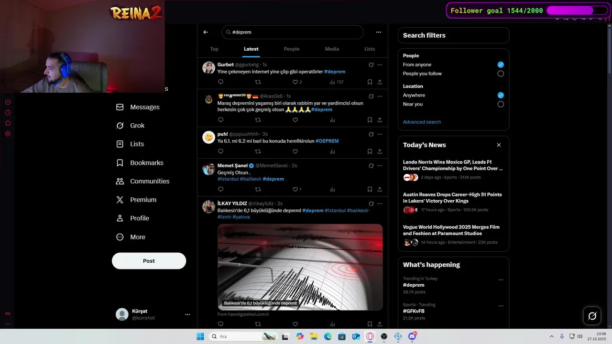The width and height of the screenshot is (612, 344).
Task: Share Memet Şanel's tweet
Action: pos(380,190)
